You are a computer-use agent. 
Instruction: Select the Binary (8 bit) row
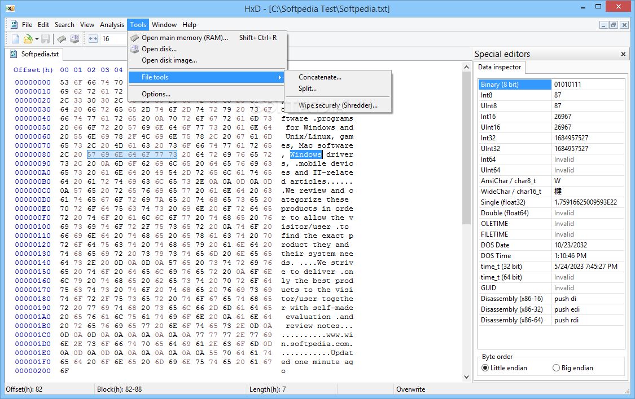[x=551, y=85]
